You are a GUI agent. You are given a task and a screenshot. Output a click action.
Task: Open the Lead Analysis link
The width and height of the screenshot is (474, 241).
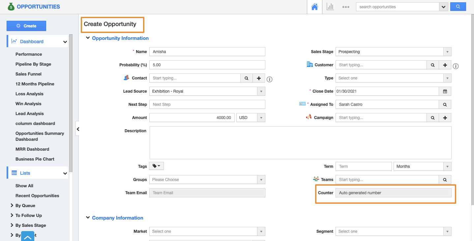[29, 113]
